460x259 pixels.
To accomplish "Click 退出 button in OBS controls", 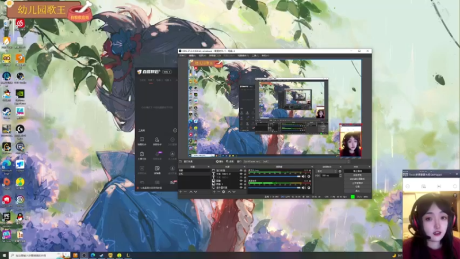I will tap(358, 191).
